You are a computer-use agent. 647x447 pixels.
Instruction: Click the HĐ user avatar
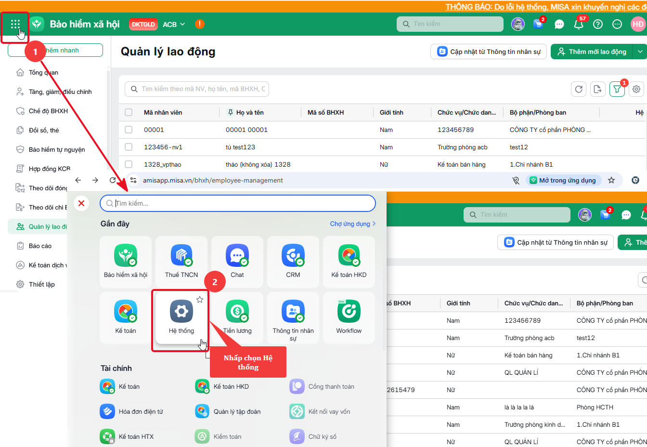point(638,24)
